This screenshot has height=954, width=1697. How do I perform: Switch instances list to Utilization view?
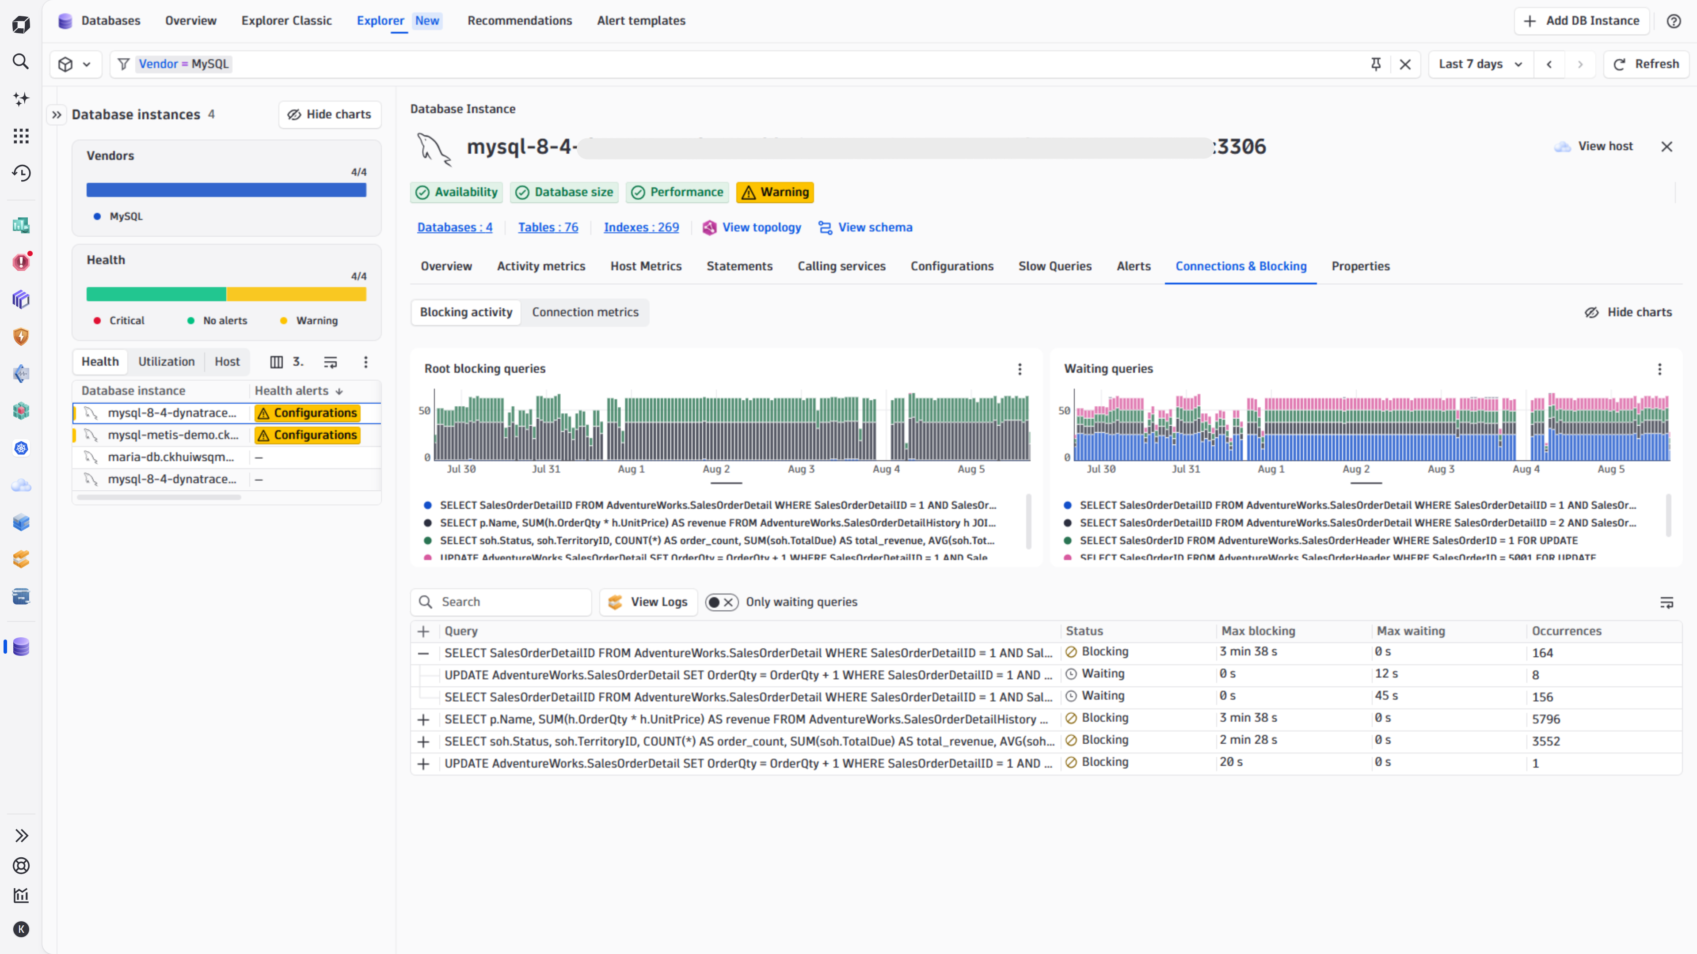(x=167, y=361)
